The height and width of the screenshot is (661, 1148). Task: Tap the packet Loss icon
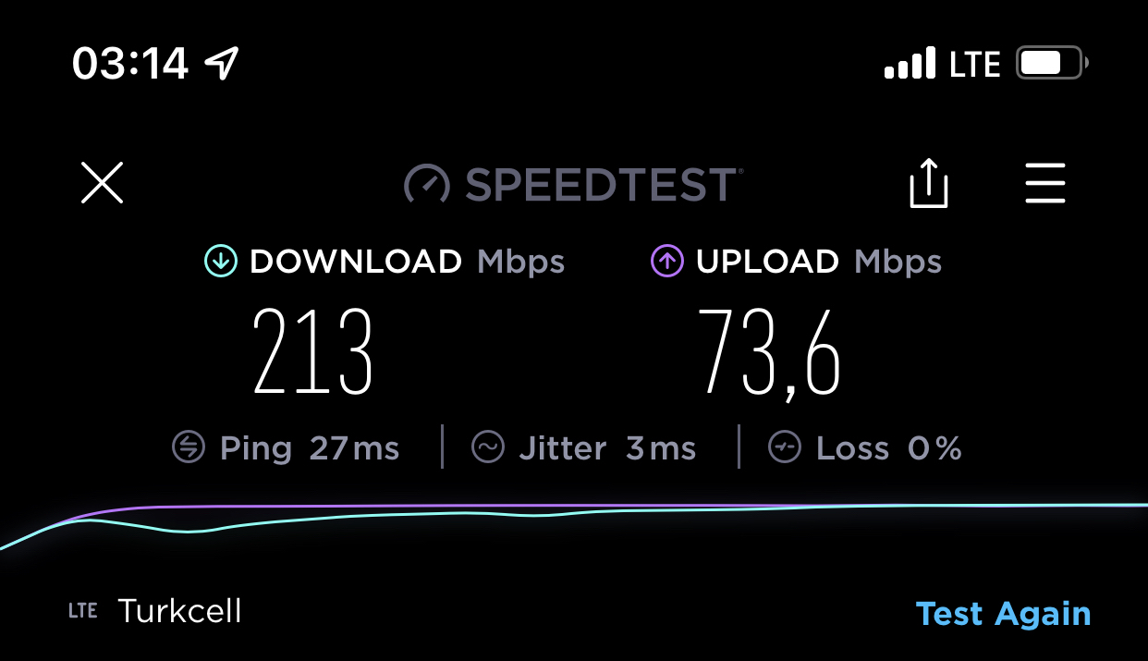click(785, 448)
